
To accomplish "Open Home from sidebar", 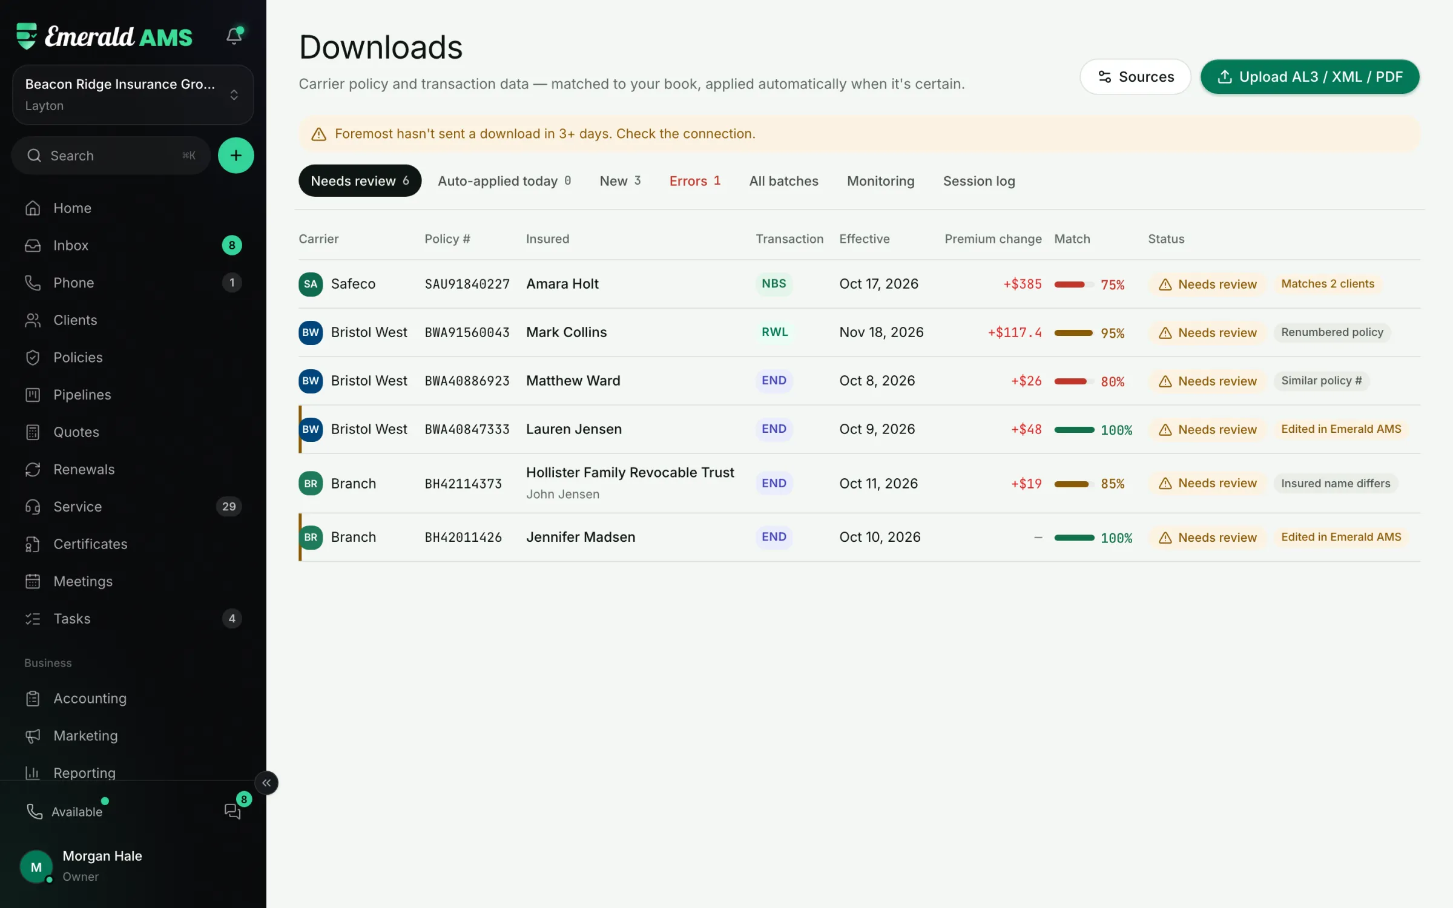I will point(133,208).
